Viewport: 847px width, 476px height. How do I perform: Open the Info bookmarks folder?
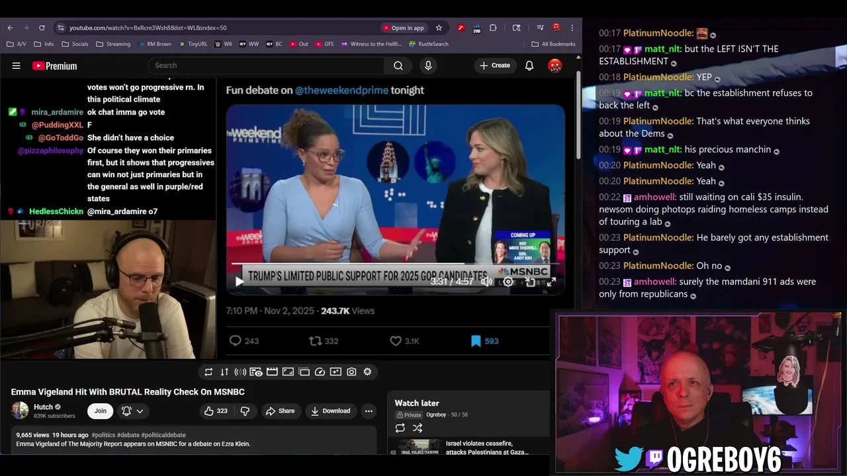(x=43, y=44)
